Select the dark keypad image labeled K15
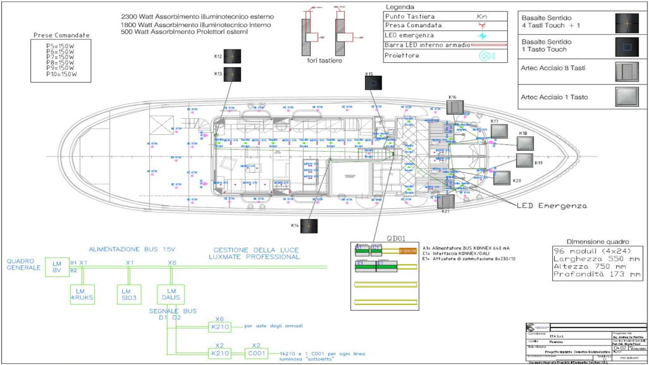This screenshot has height=365, width=649. pos(372,82)
